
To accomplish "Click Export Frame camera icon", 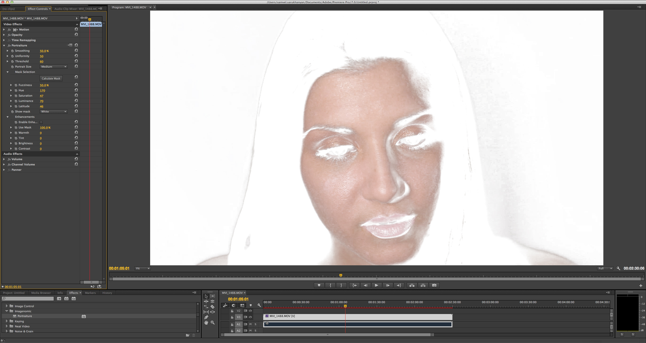I will tap(434, 285).
